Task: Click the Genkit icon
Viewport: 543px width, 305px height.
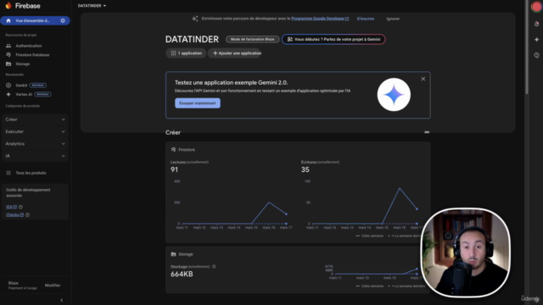Action: [x=8, y=86]
